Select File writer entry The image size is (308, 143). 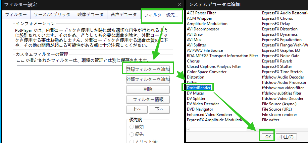point(270,120)
